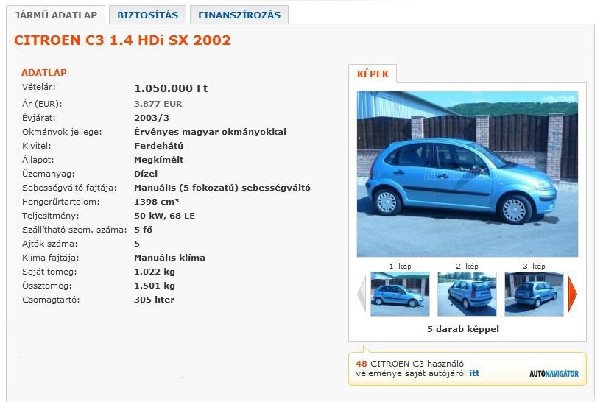Click the number 48 in the reviews box
The width and height of the screenshot is (603, 402).
362,364
